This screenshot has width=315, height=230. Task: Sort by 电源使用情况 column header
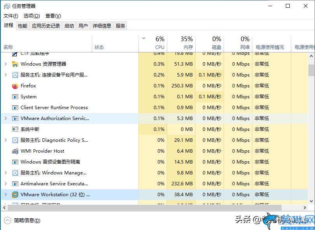click(x=271, y=44)
